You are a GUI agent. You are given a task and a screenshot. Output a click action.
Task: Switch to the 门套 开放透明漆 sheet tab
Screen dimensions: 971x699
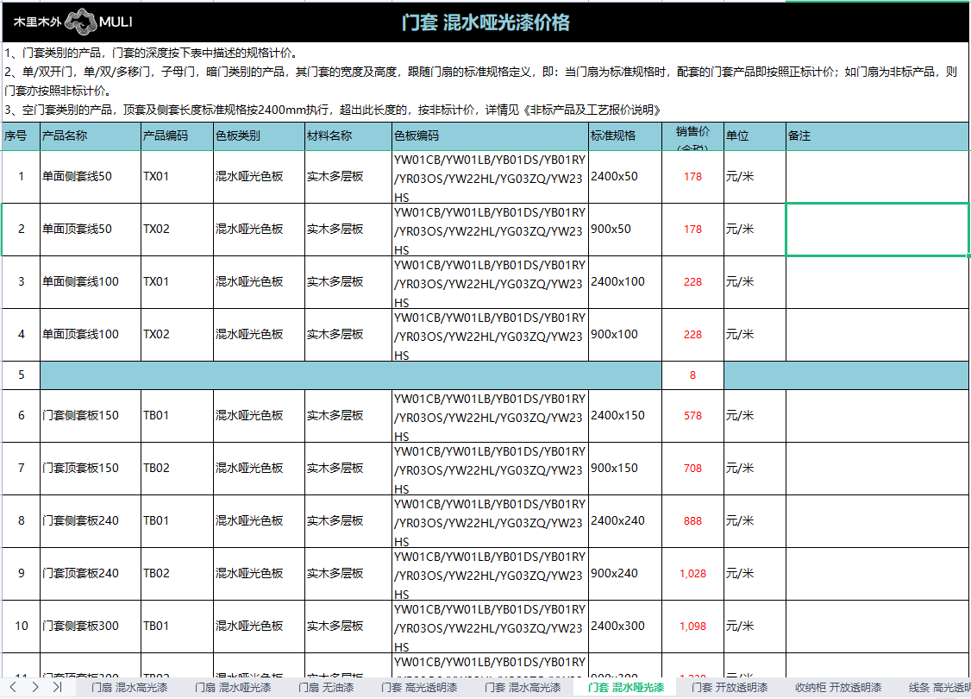click(x=730, y=688)
